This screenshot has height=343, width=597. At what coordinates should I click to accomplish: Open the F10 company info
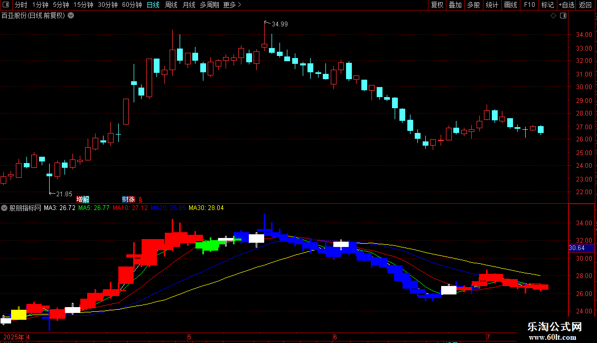point(529,5)
